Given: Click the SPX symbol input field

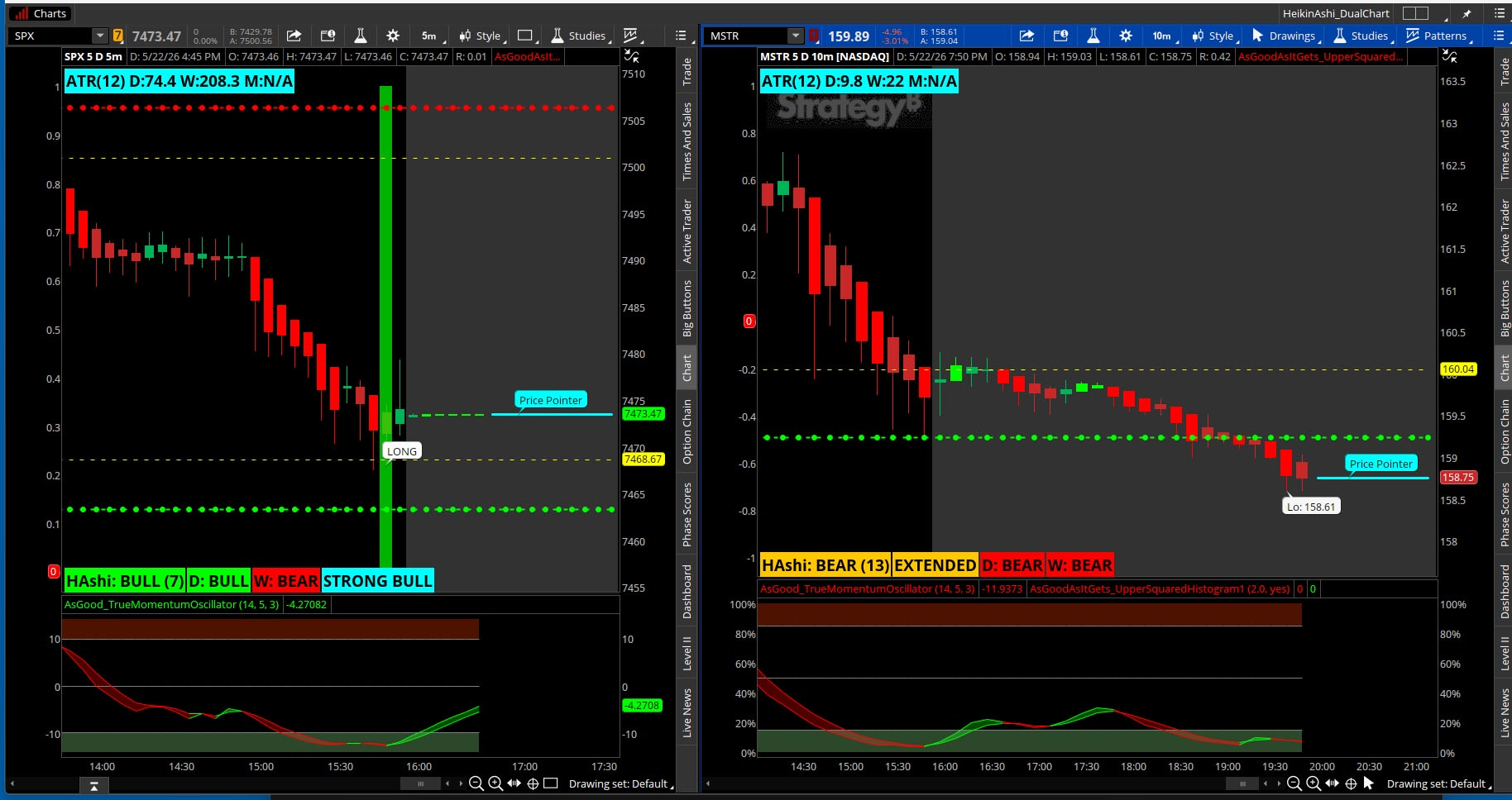Looking at the screenshot, I should (x=50, y=36).
